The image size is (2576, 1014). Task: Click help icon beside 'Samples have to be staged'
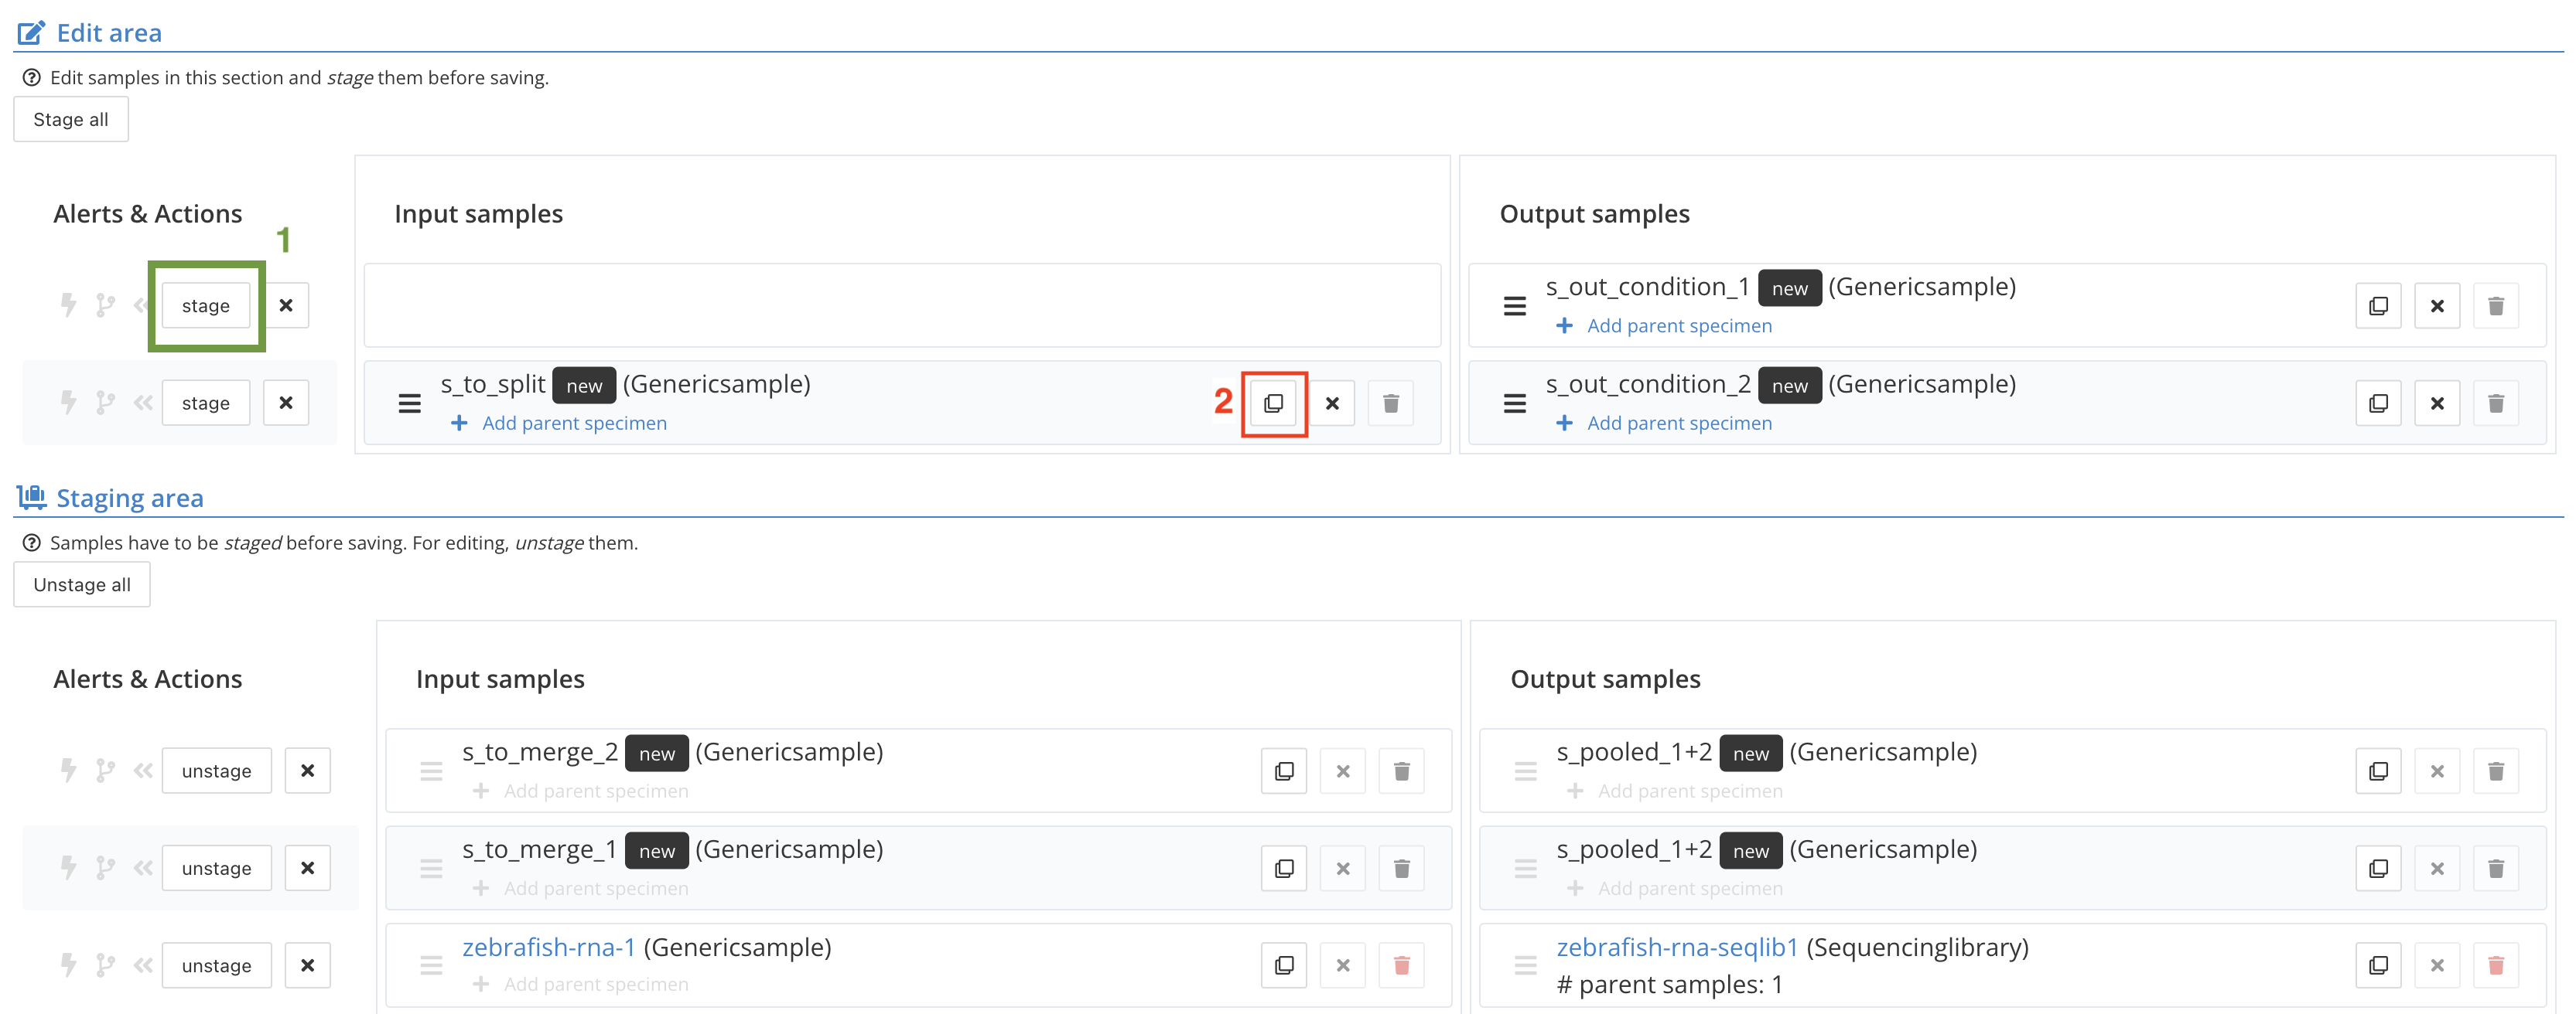(x=32, y=543)
